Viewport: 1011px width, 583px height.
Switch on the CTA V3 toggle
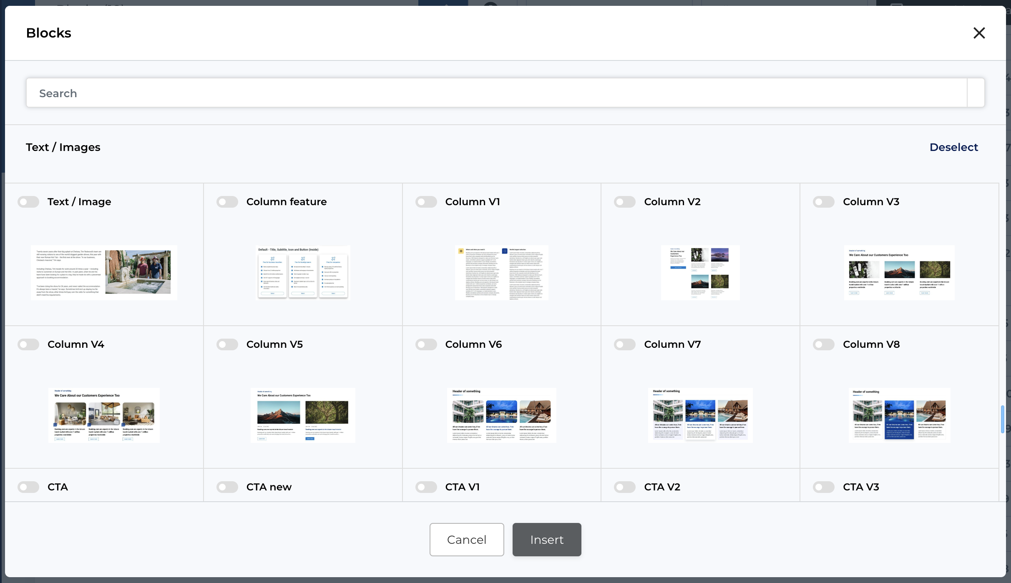click(824, 487)
